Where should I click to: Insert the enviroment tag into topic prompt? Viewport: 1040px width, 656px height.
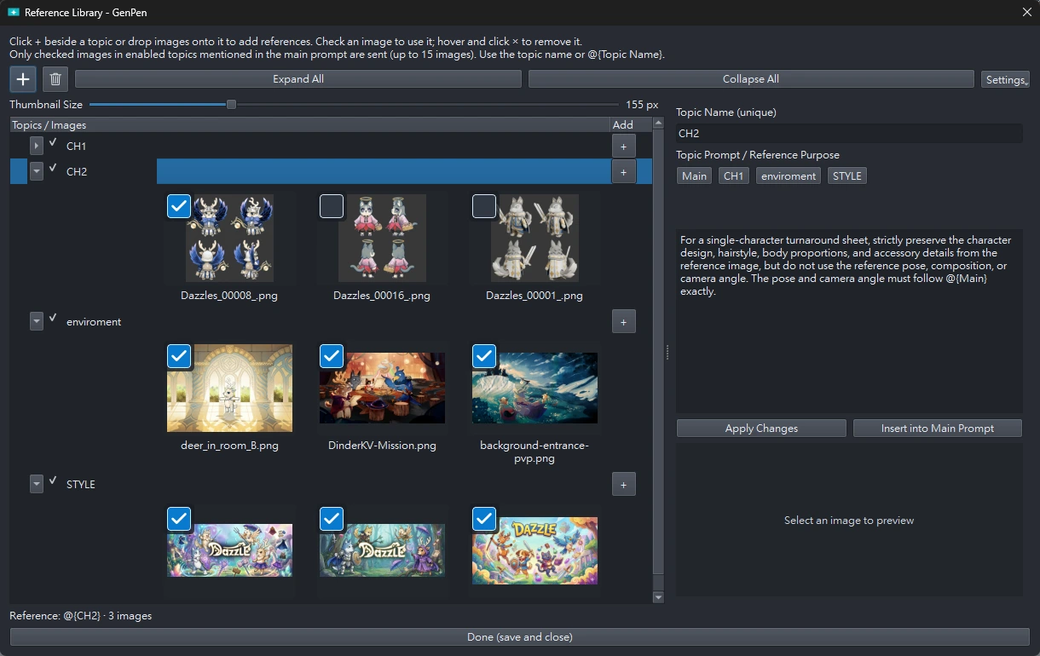[x=789, y=176]
